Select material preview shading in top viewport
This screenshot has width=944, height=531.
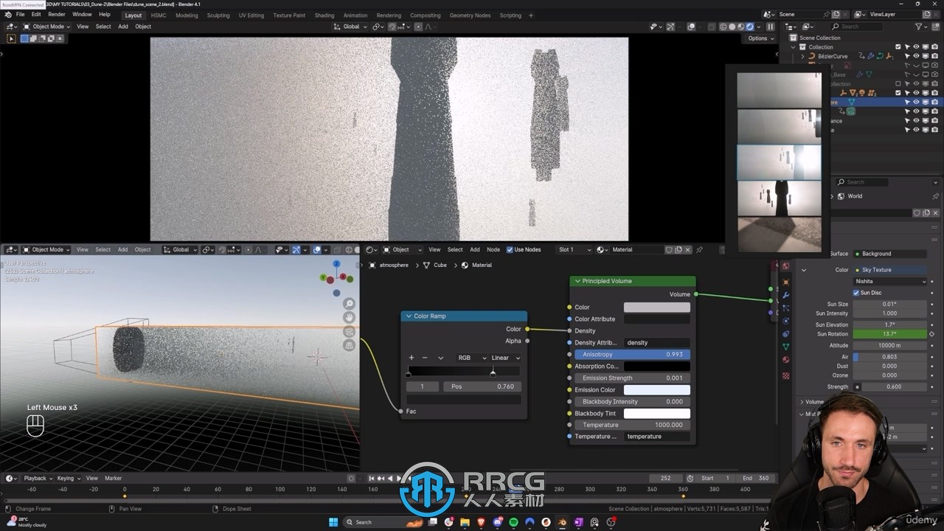pos(741,27)
